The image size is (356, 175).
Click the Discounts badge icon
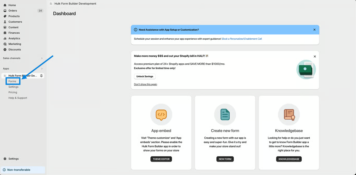point(5,50)
